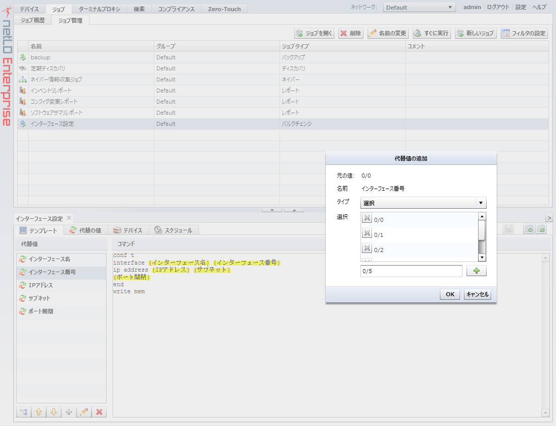Close the インターフェース設定 job tab
556x426 pixels.
tap(69, 218)
